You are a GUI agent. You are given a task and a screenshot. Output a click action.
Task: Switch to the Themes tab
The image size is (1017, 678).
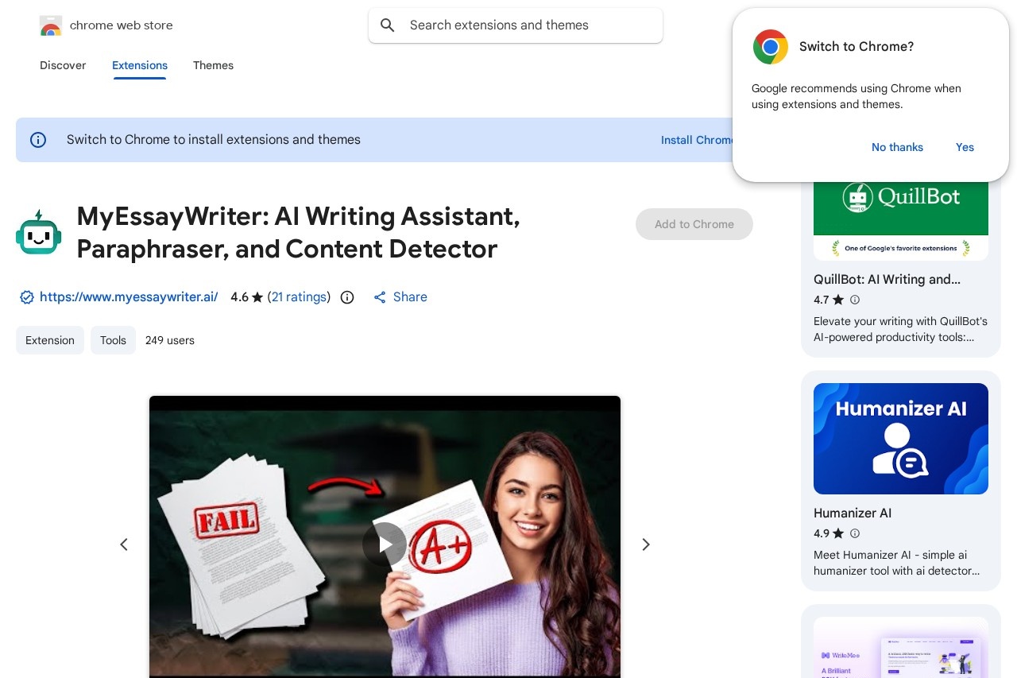213,65
